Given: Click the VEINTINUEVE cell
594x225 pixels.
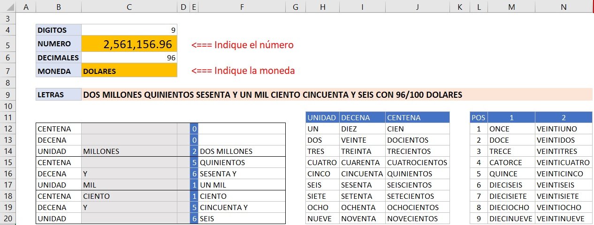Looking at the screenshot, I should click(x=564, y=218).
